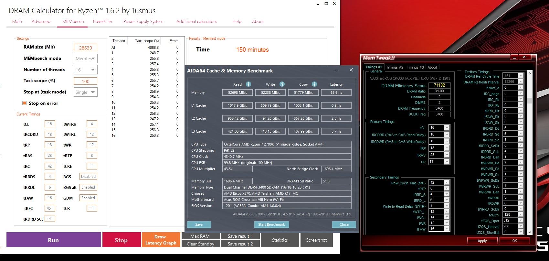Expand the Row Cycle Time (tRC) dropdown
Image resolution: width=549 pixels, height=261 pixels.
click(x=447, y=183)
